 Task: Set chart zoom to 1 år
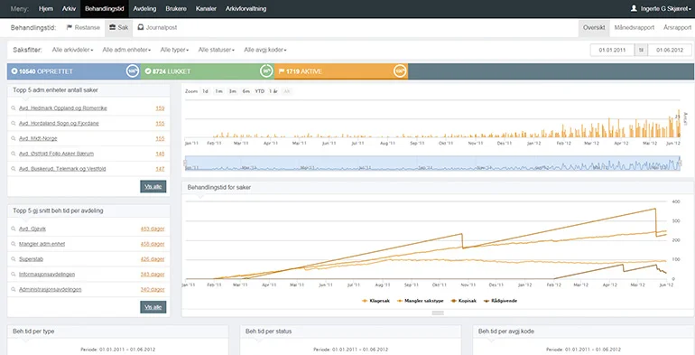pos(273,91)
